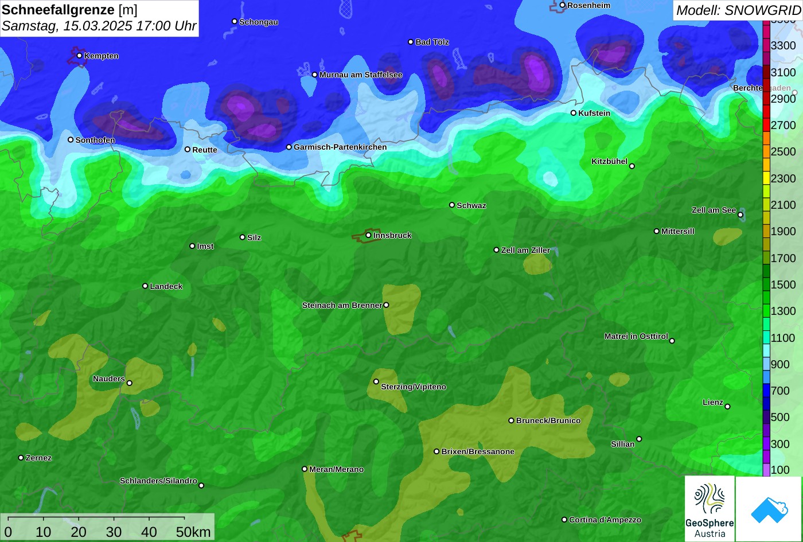Click the Schongau marker dot

234,21
